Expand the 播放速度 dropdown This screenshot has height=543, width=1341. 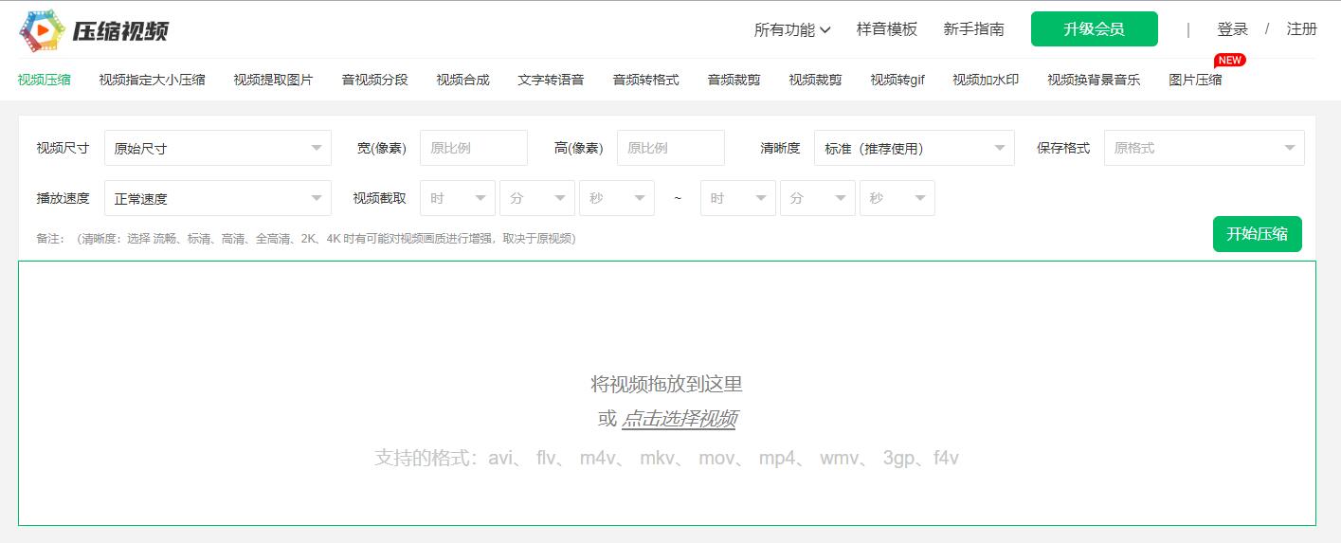click(x=218, y=199)
